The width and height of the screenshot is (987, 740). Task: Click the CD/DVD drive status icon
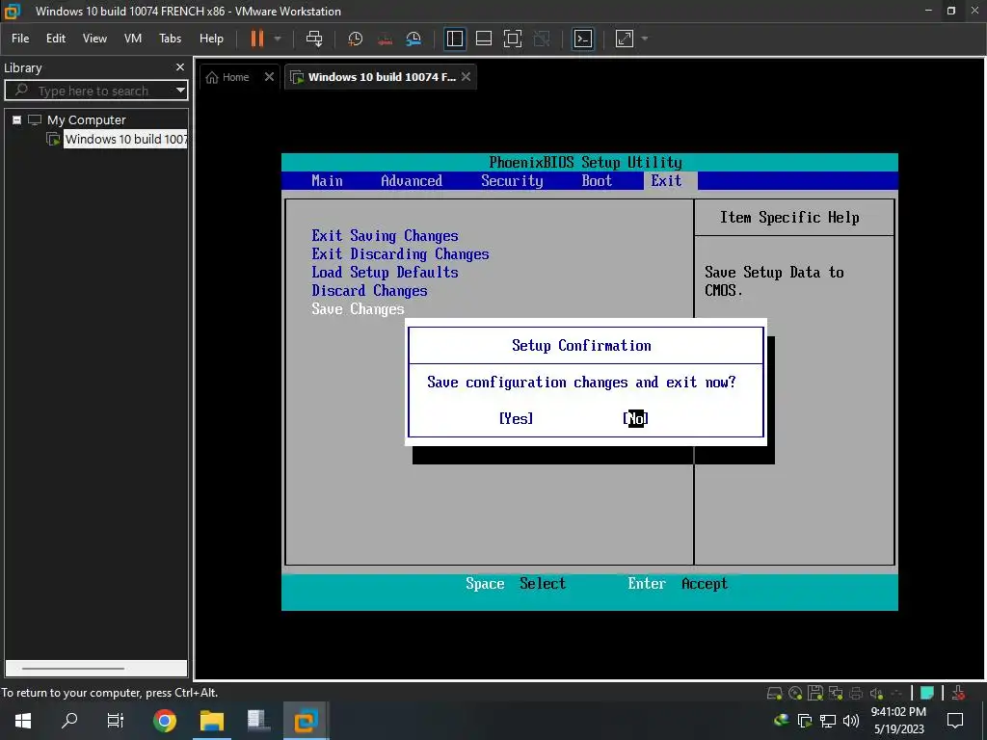click(795, 694)
